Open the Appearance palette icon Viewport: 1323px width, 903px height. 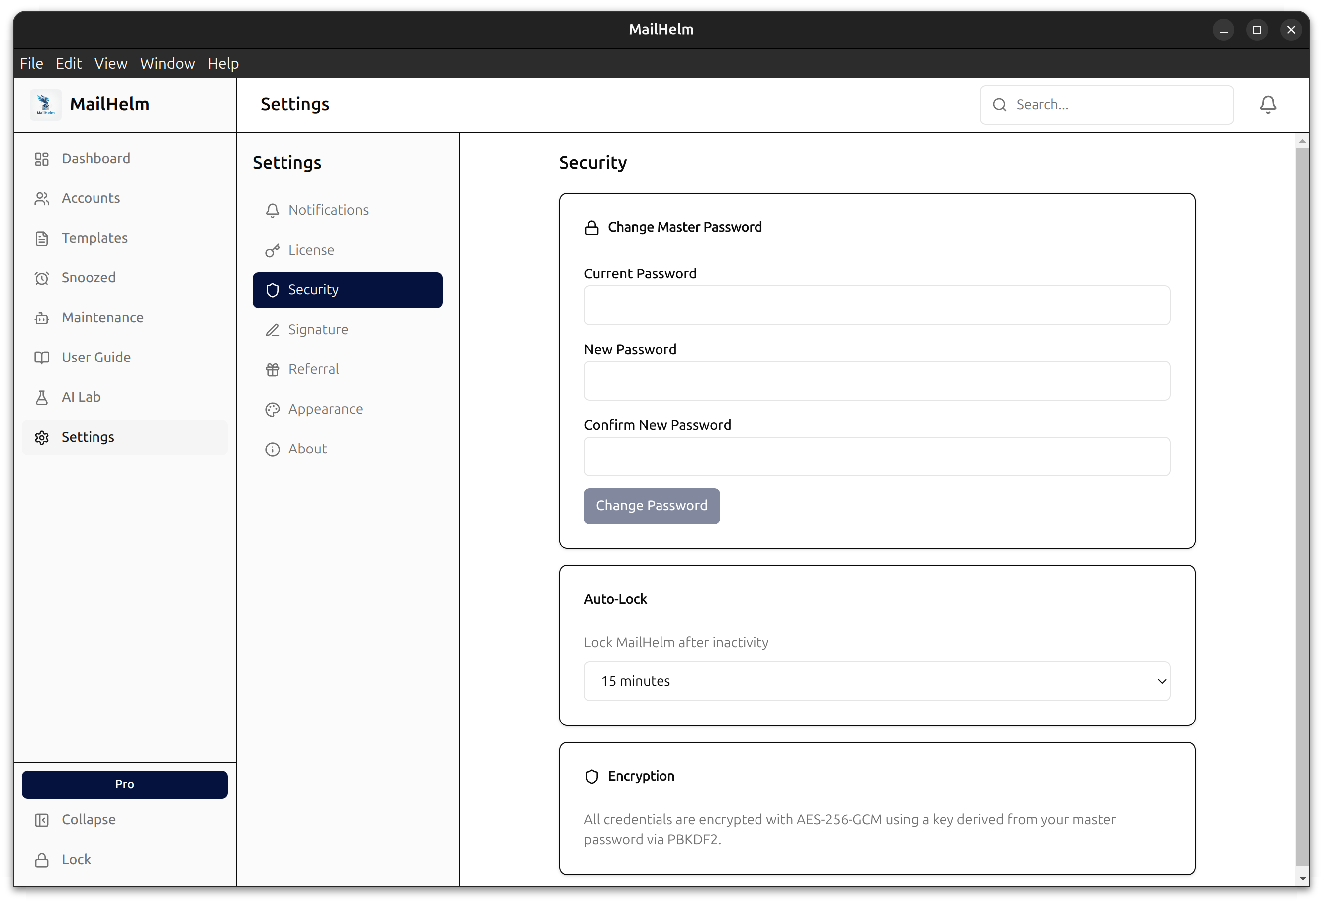pos(272,410)
